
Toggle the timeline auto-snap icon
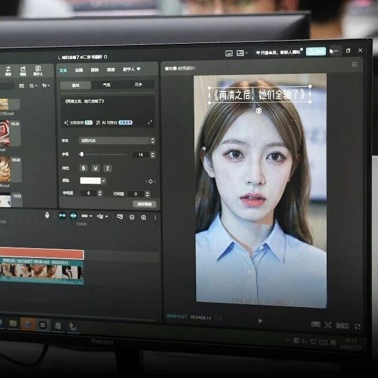[x=73, y=216]
